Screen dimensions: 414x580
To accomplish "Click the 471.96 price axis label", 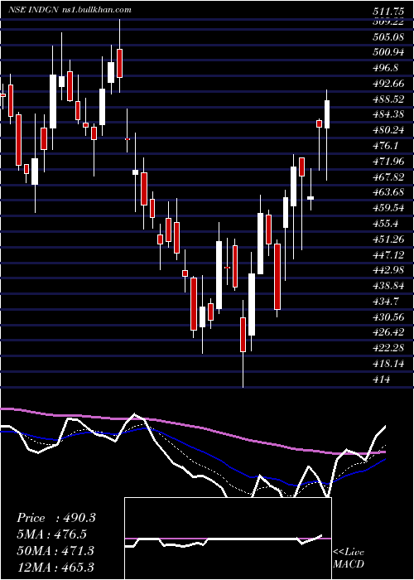I will [x=388, y=162].
